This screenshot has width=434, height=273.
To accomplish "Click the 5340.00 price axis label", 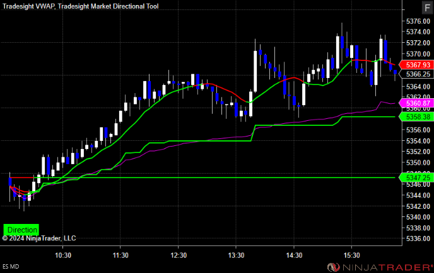I will point(418,217).
